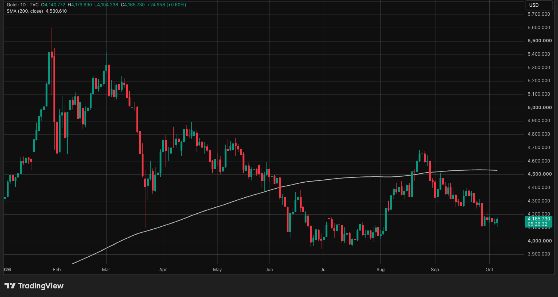Click the 5,100.000 price axis label

click(x=538, y=94)
